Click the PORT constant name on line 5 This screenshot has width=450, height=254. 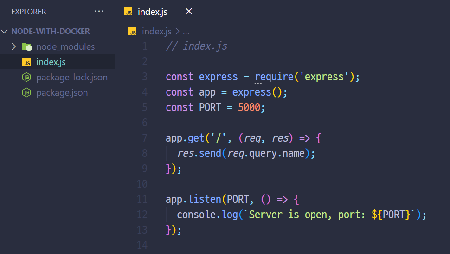210,107
